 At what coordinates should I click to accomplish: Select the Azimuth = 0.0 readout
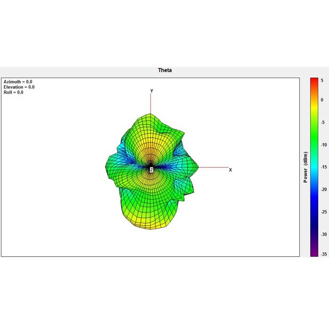[x=18, y=82]
